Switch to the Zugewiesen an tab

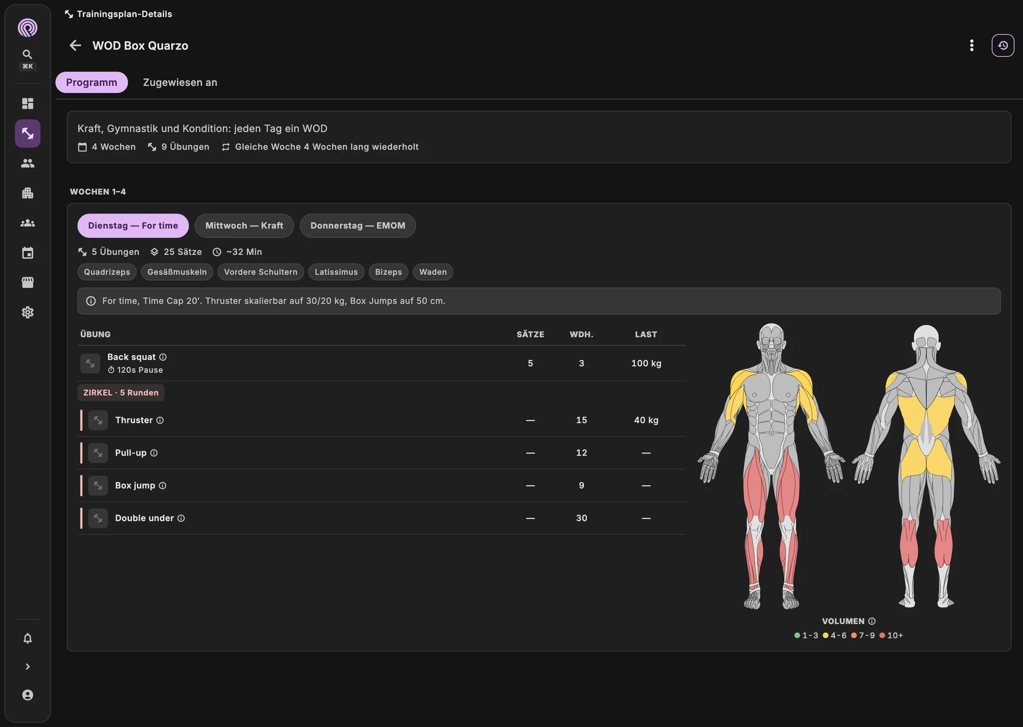[180, 82]
